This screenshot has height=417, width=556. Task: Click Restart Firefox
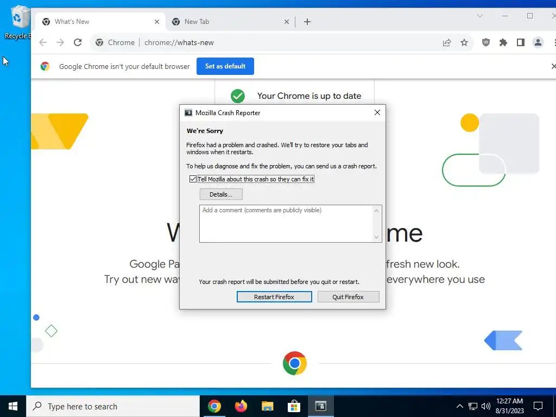tap(274, 297)
